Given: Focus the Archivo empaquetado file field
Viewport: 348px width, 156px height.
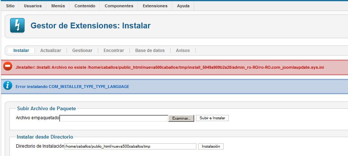Looking at the screenshot, I should pos(114,118).
